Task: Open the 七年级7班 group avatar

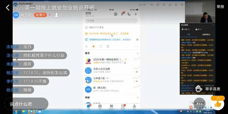Action: tap(88, 80)
